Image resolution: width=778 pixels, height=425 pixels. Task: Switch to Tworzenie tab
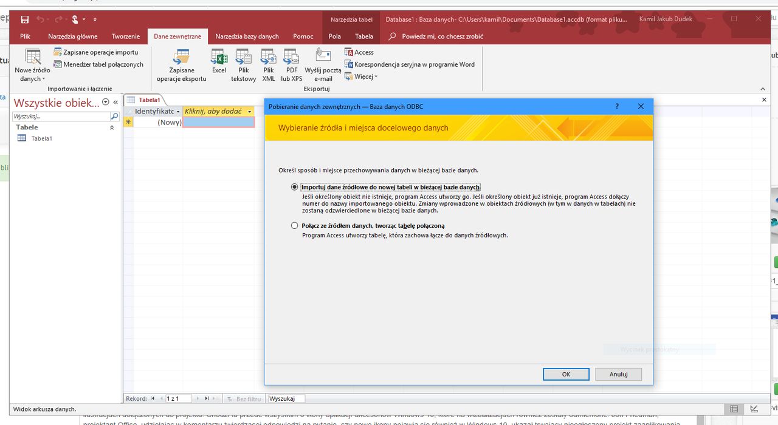(x=126, y=36)
